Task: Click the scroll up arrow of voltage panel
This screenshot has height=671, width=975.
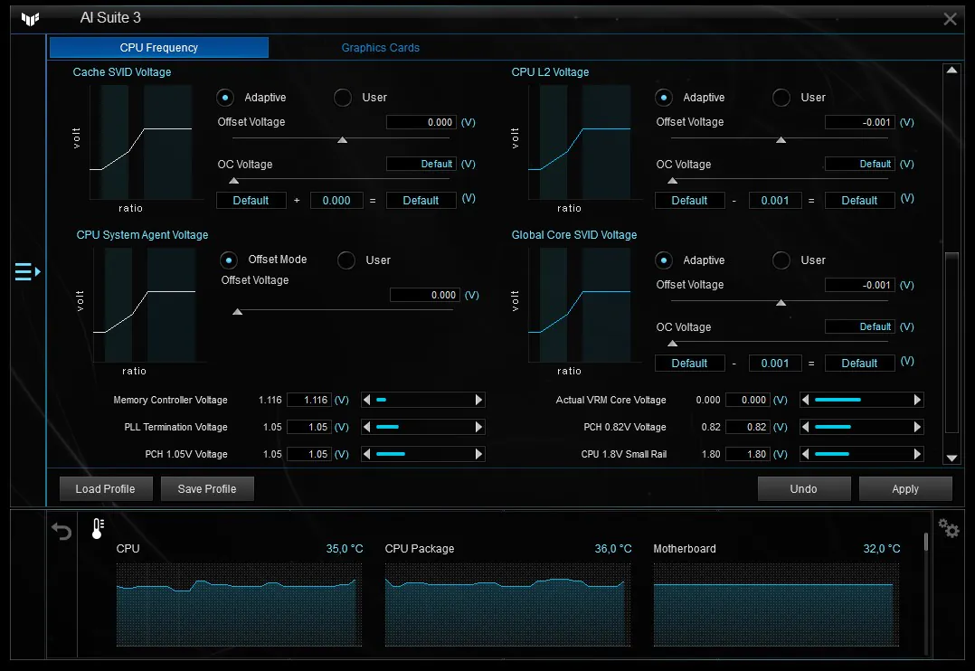Action: point(951,70)
